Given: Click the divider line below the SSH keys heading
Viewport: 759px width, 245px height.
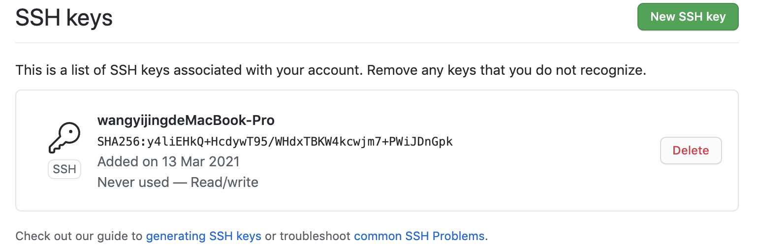Looking at the screenshot, I should pyautogui.click(x=377, y=43).
